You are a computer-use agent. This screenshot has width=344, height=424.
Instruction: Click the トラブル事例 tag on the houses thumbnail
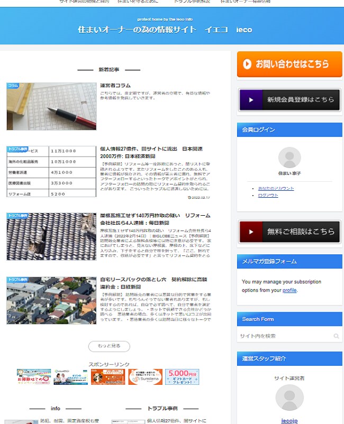pos(17,279)
